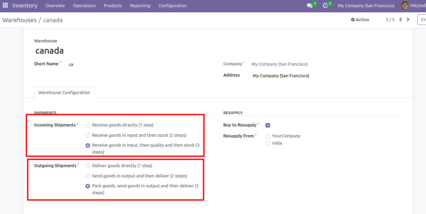Select Pack goods, output then deliver (3 steps)

88,186
